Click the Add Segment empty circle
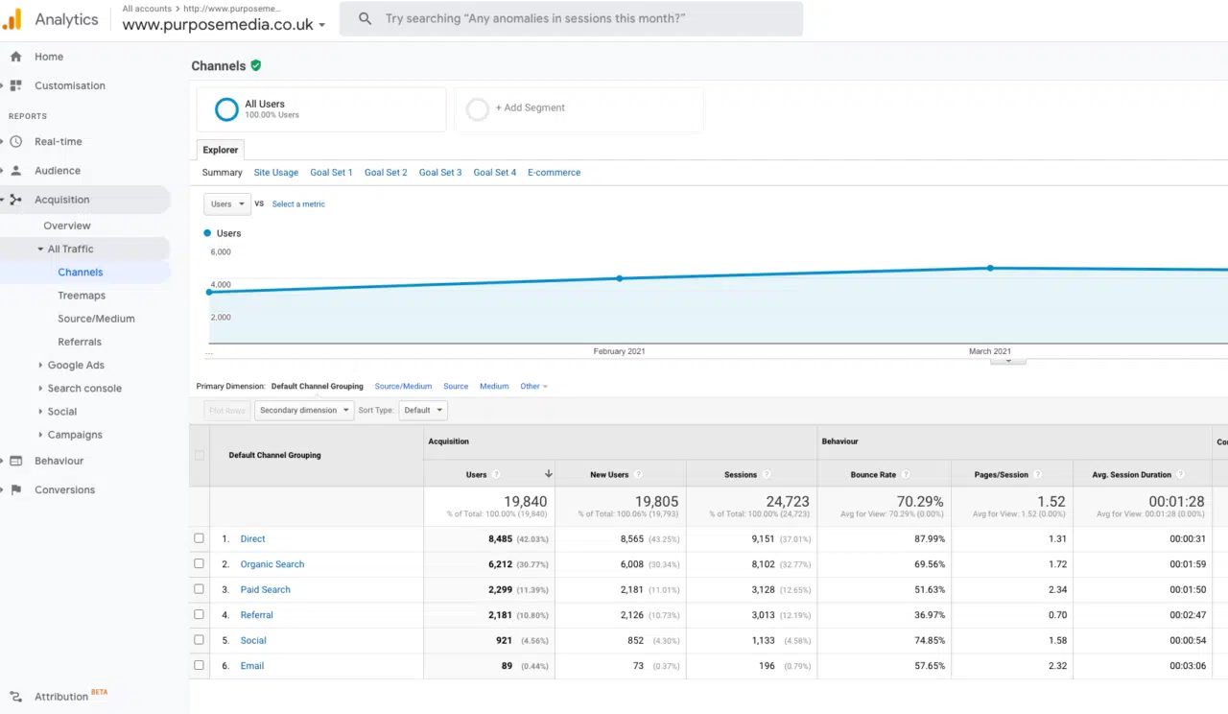 (478, 109)
